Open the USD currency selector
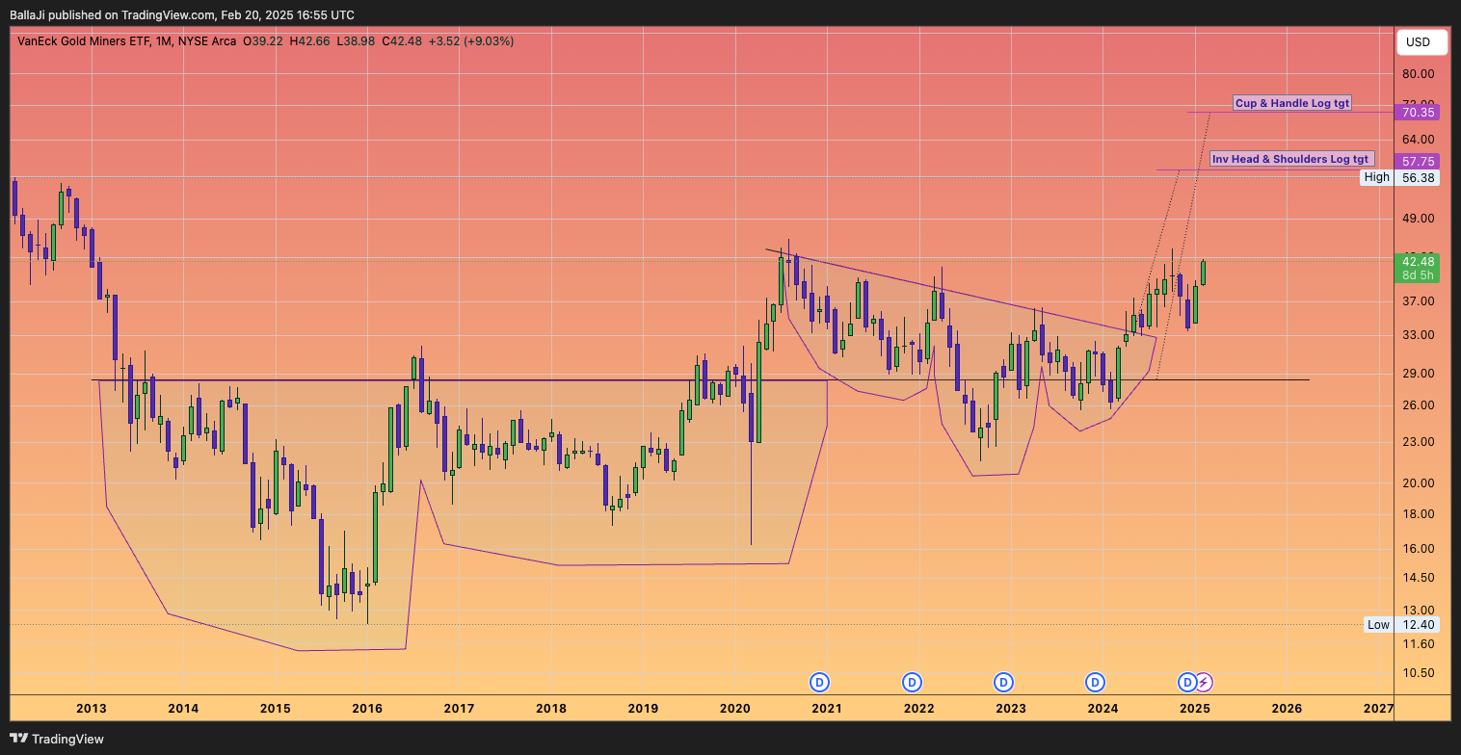This screenshot has width=1461, height=755. pyautogui.click(x=1421, y=42)
